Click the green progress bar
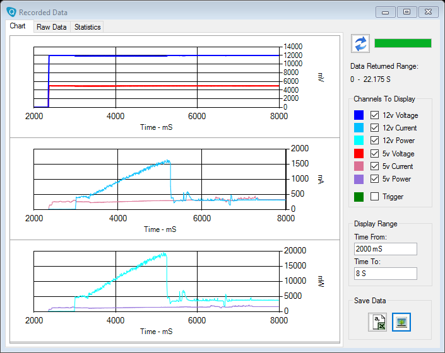 click(403, 43)
